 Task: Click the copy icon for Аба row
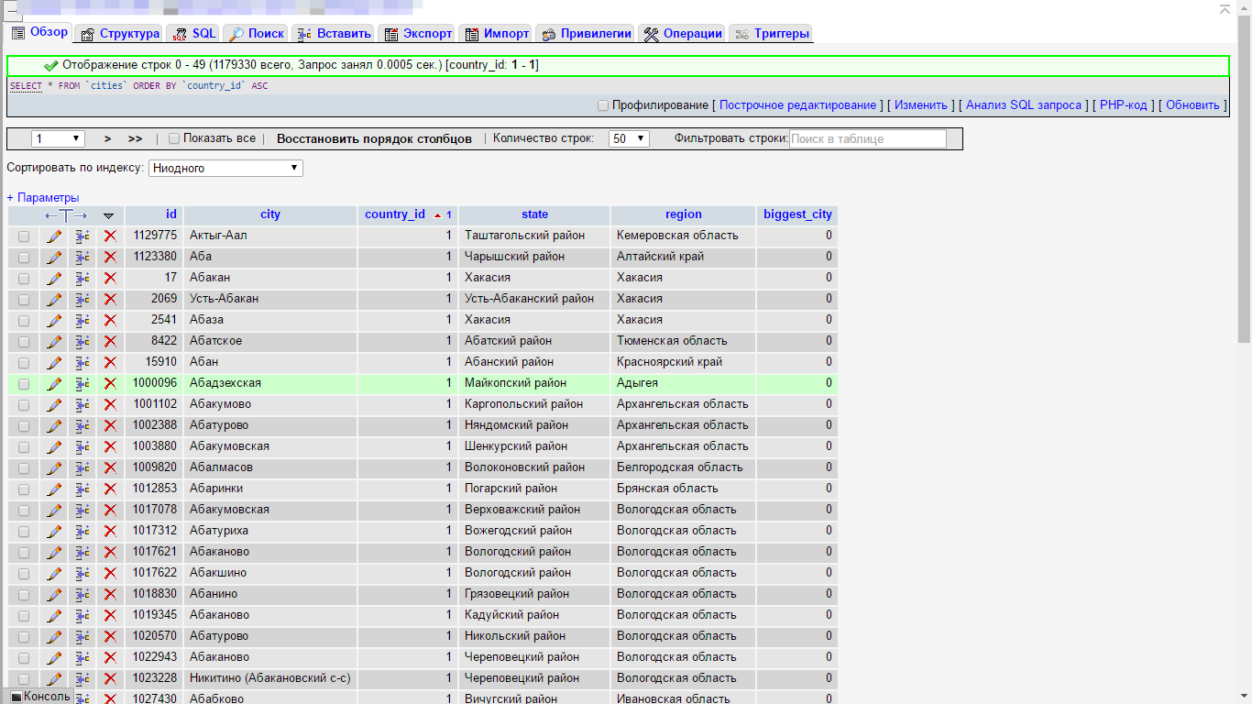82,257
